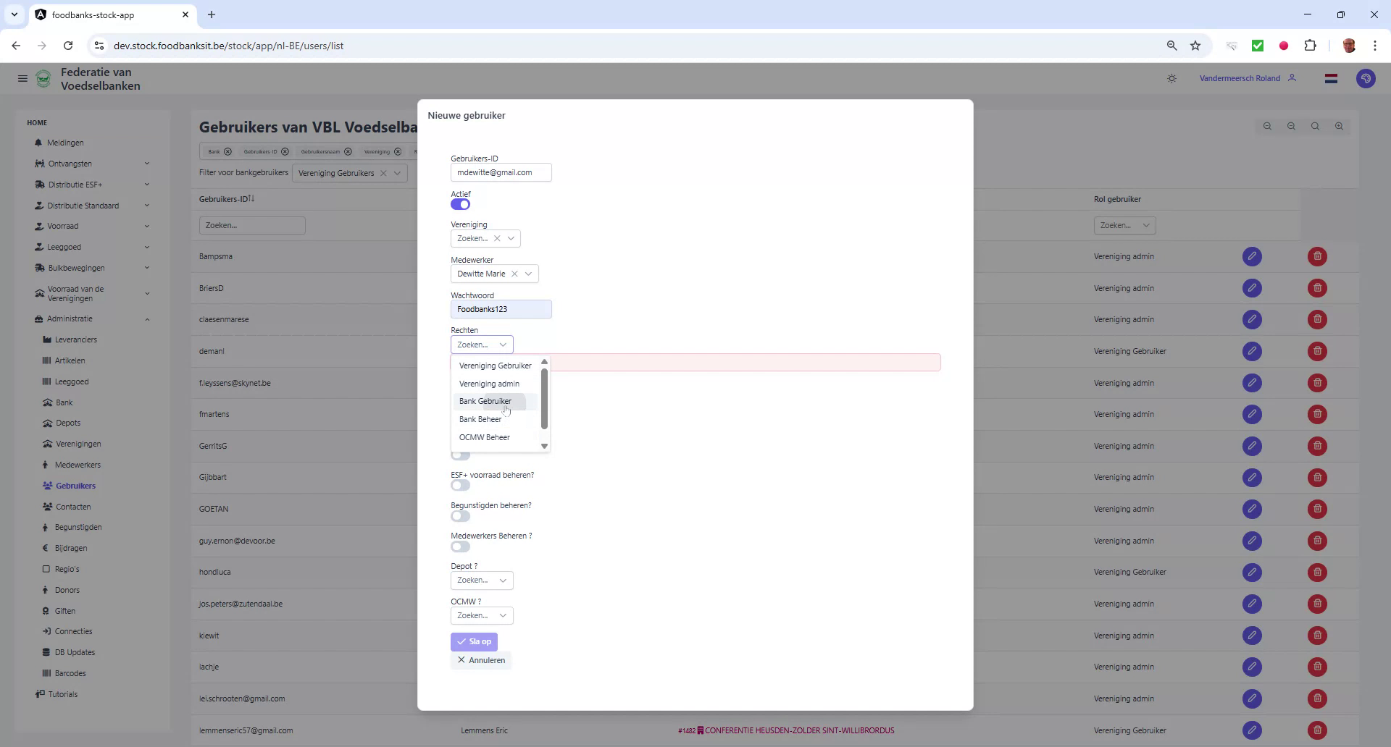This screenshot has height=747, width=1391.
Task: Select Medewerkers in the sidebar
Action: pos(78,464)
